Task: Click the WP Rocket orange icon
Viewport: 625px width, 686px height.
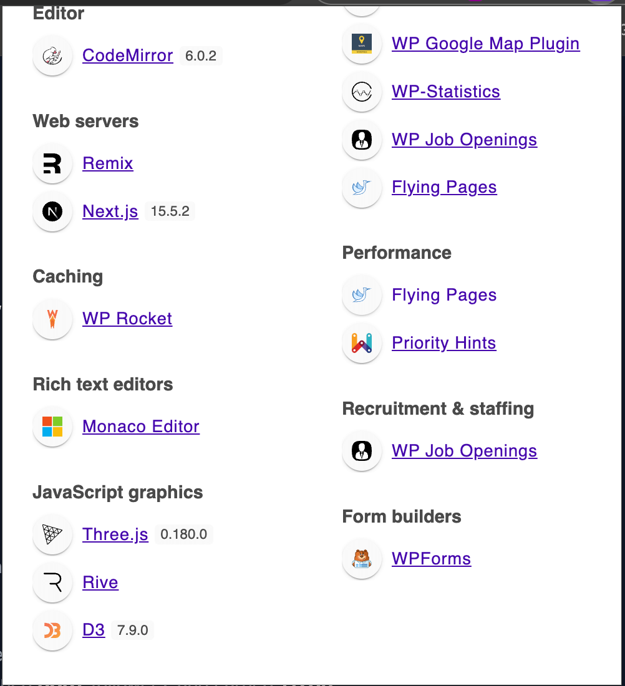Action: tap(52, 319)
